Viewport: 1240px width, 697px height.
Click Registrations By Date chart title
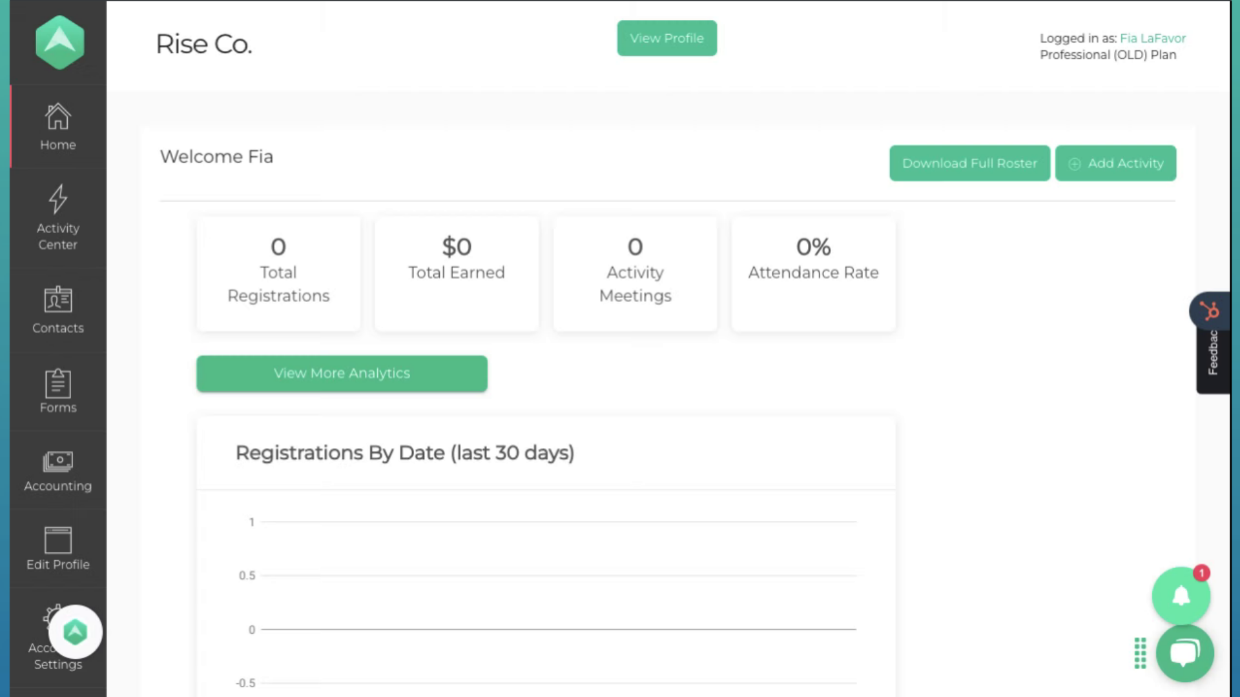(405, 453)
